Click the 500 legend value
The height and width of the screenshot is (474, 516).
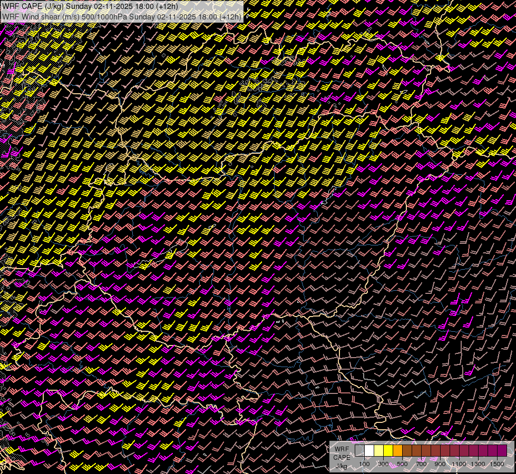click(402, 464)
